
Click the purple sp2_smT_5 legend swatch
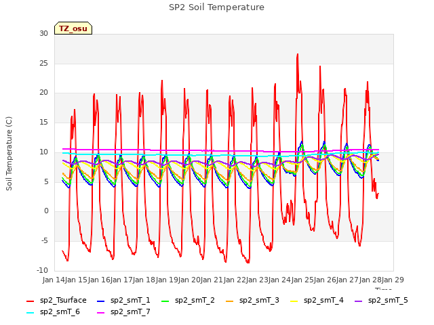(x=359, y=301)
